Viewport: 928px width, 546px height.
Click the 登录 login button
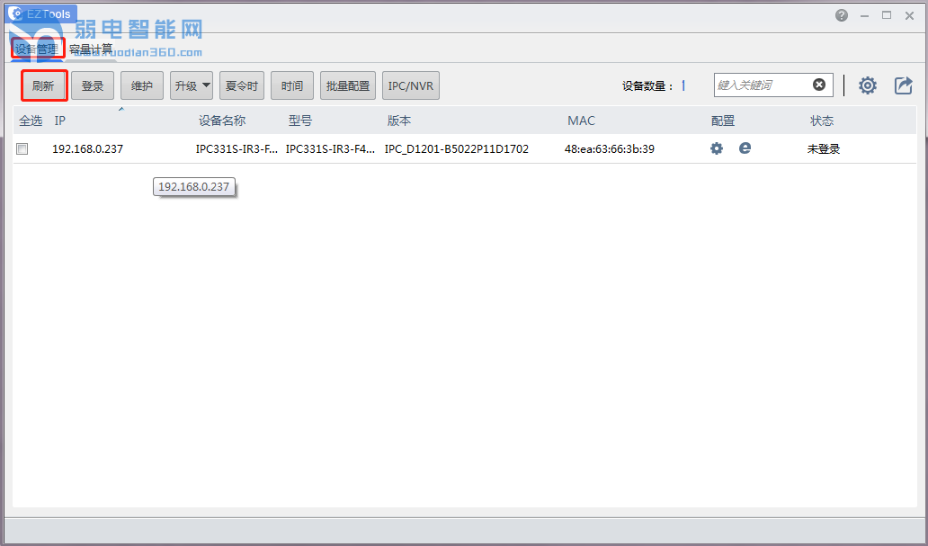93,86
